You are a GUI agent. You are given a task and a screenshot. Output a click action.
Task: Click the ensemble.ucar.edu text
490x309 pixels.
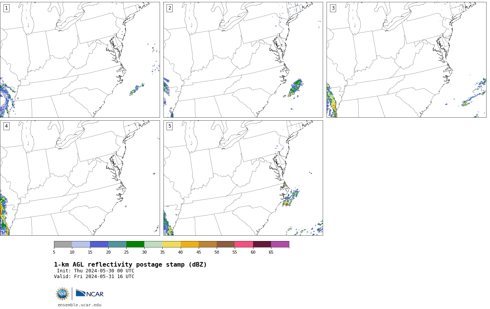[x=80, y=305]
